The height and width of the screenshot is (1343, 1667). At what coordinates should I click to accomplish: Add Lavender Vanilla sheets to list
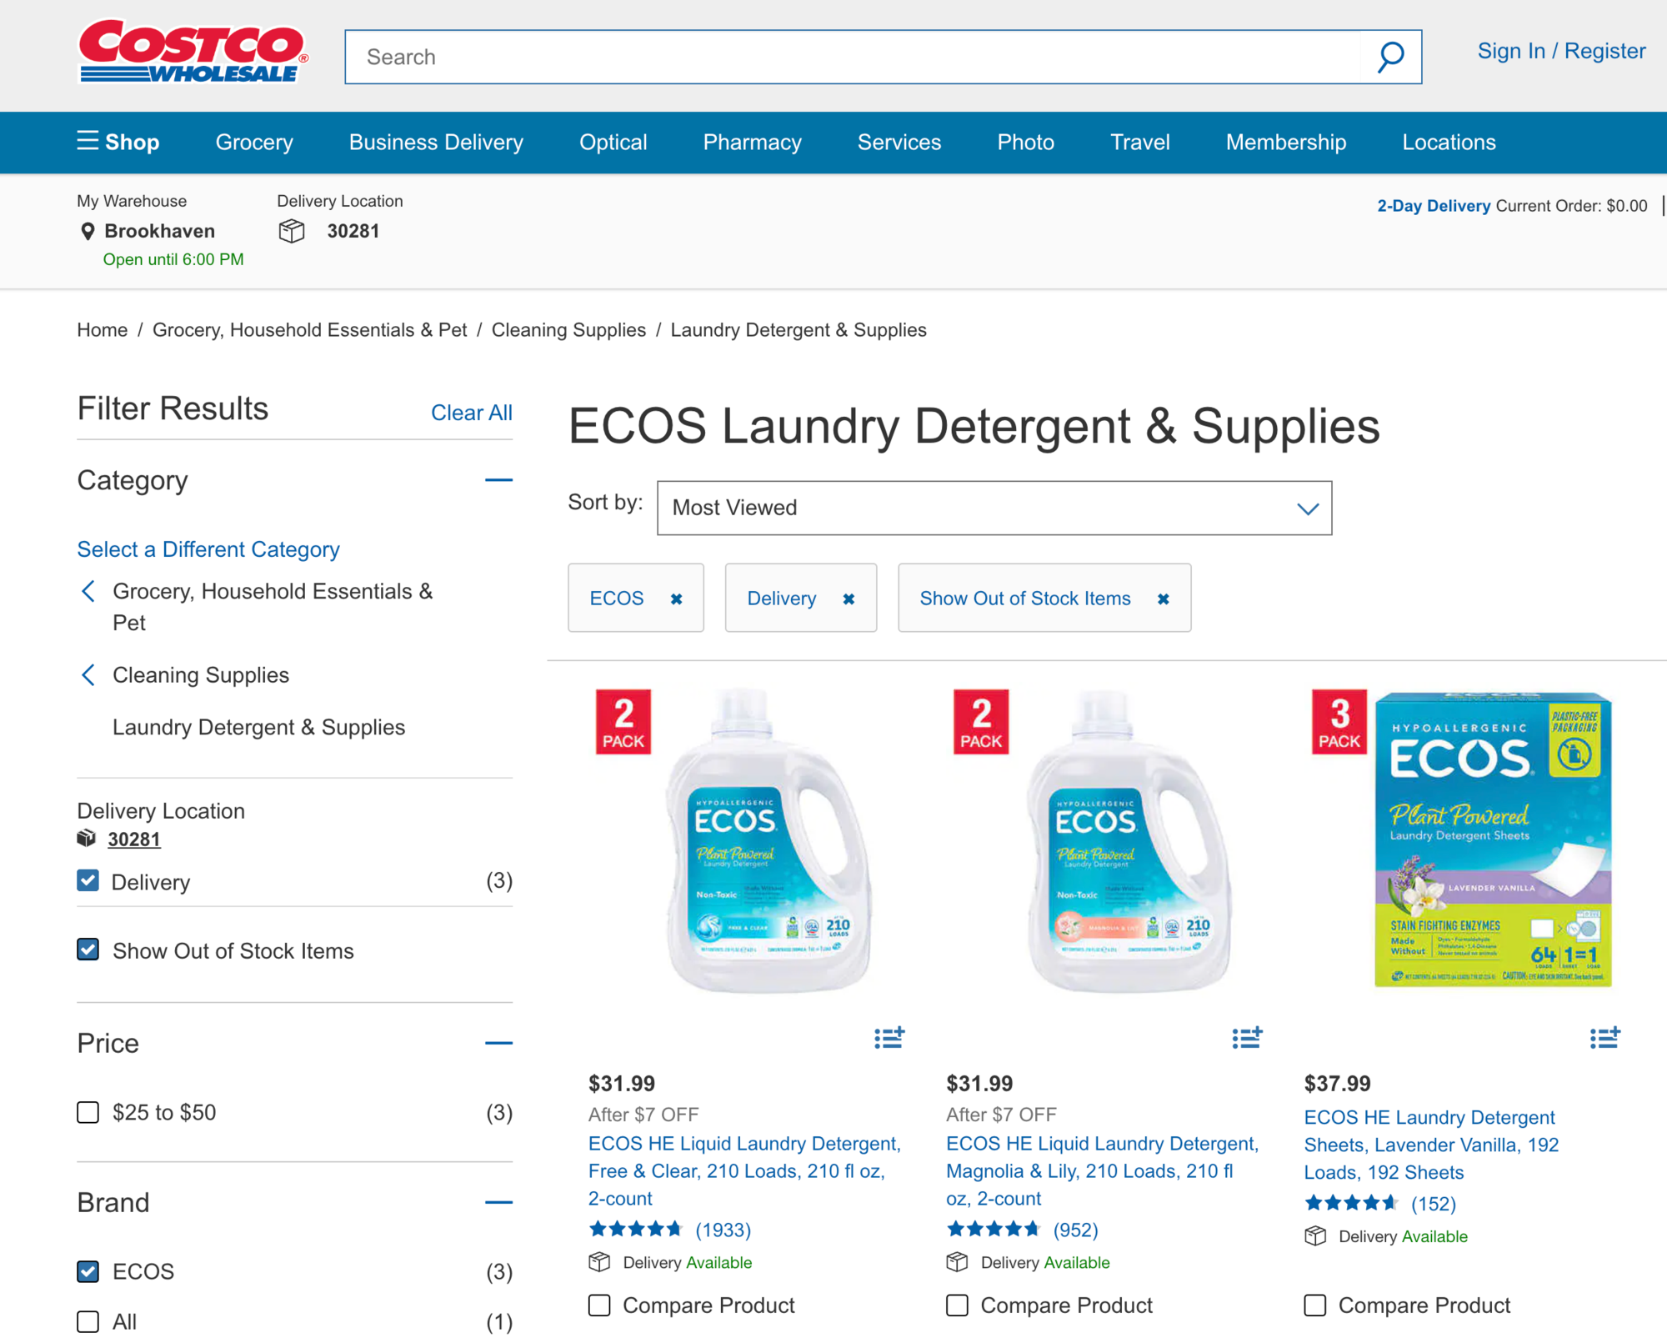[1604, 1037]
